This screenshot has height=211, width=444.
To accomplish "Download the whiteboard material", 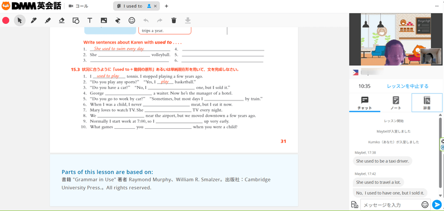I will pos(188,20).
